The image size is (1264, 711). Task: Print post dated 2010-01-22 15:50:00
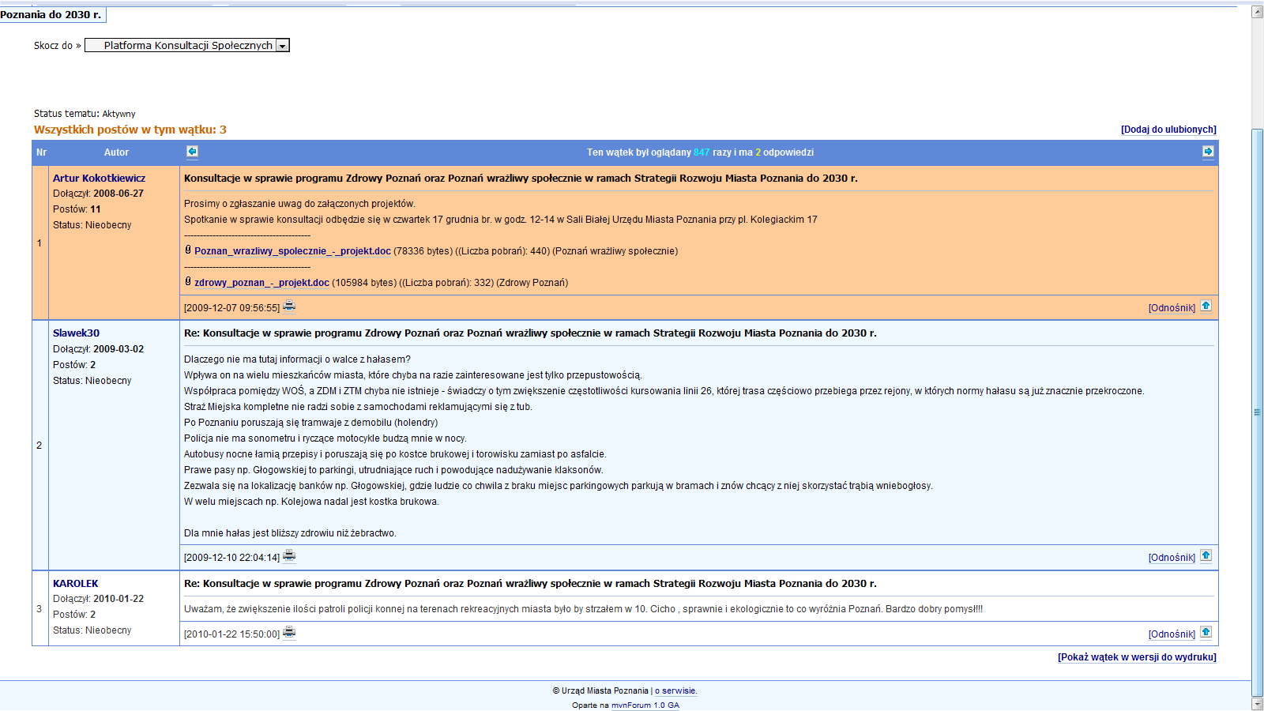(289, 632)
